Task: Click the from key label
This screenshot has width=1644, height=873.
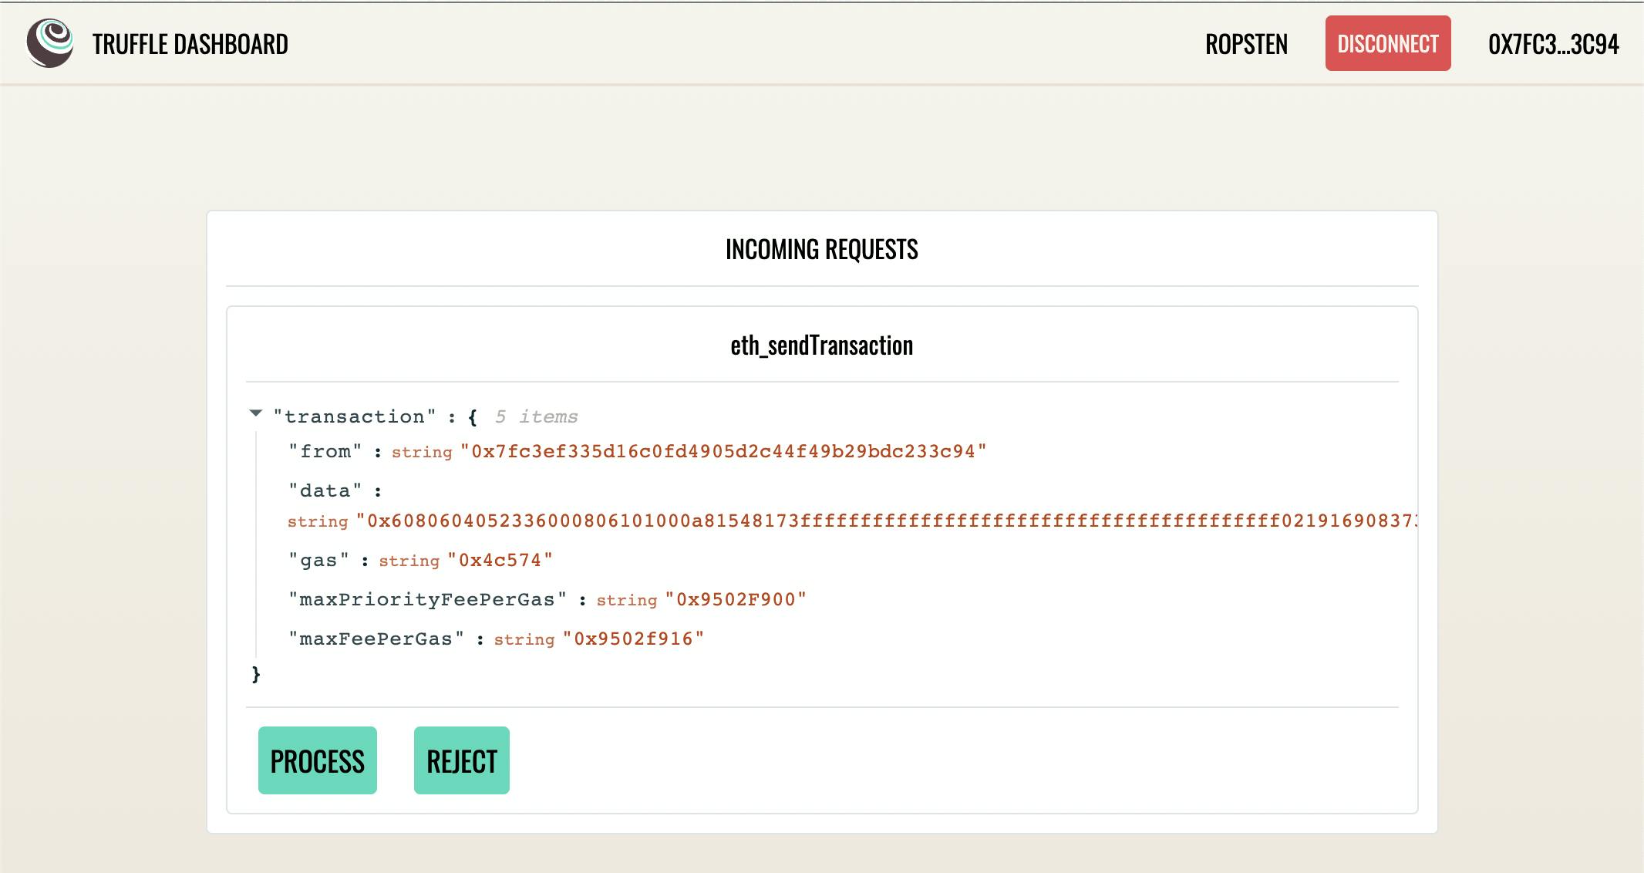Action: tap(325, 451)
